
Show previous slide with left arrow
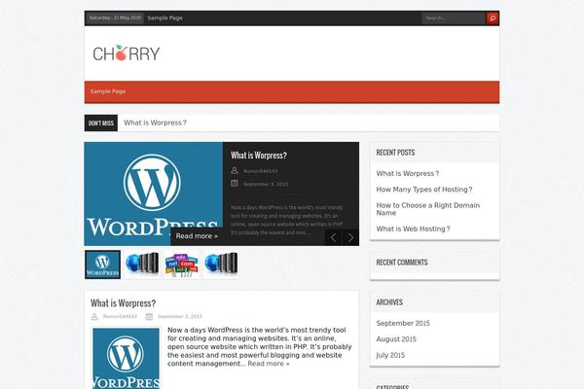tap(333, 237)
